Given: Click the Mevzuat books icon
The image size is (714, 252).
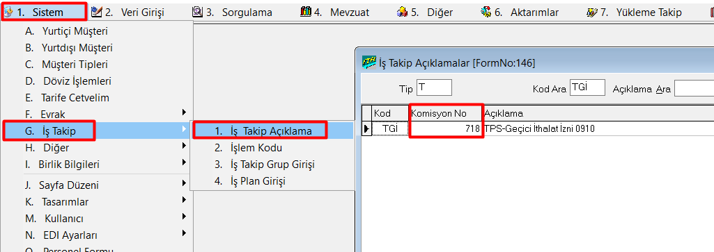Looking at the screenshot, I should click(306, 12).
